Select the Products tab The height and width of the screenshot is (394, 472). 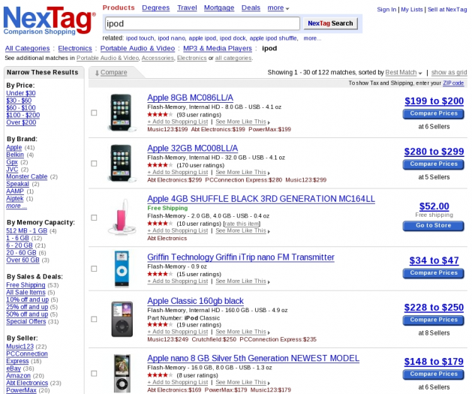[x=119, y=8]
